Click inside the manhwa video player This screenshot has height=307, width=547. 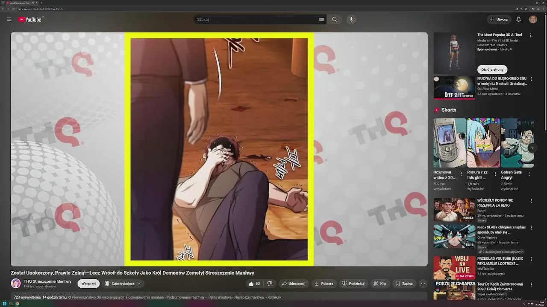pos(219,149)
